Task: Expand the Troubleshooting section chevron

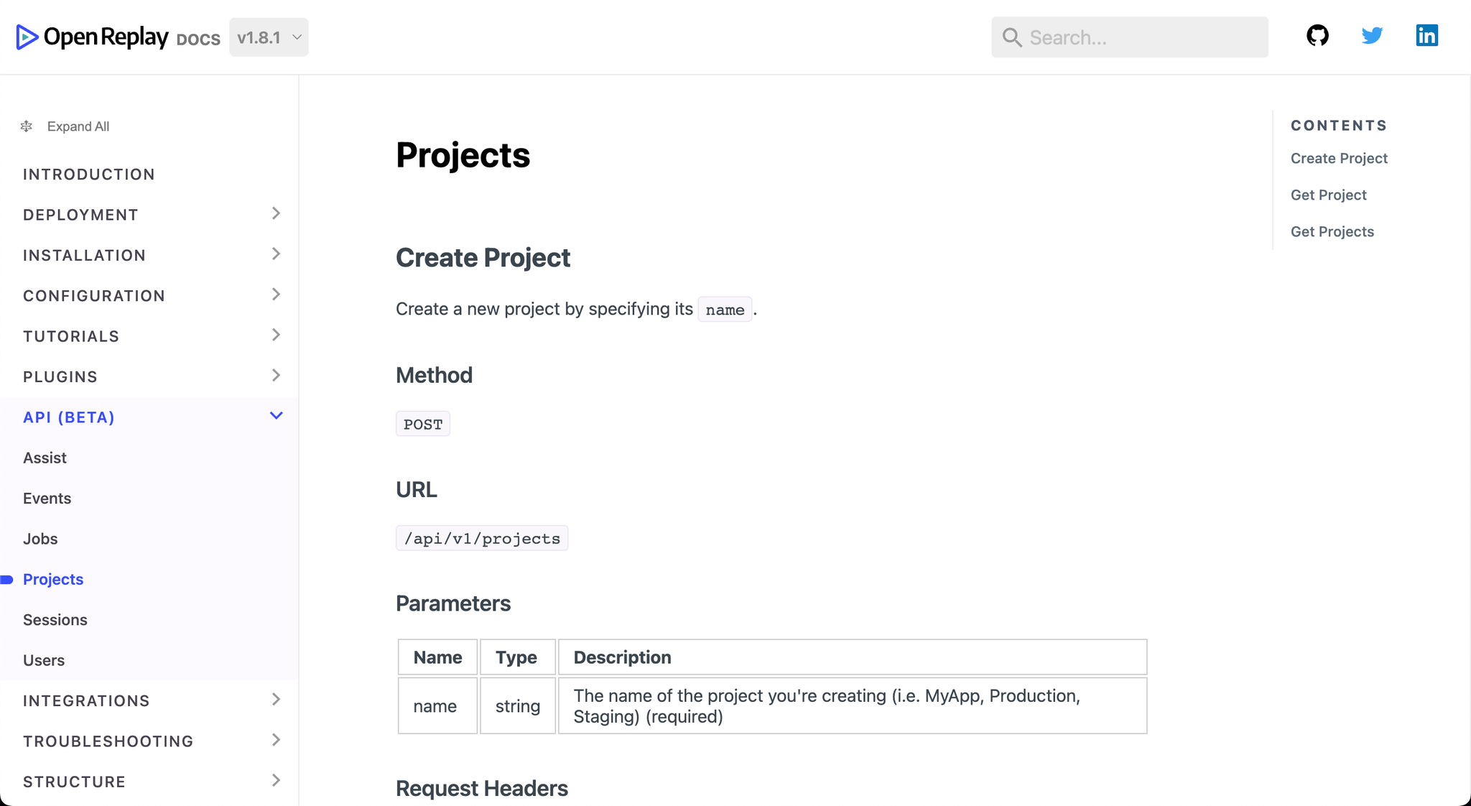Action: click(276, 740)
